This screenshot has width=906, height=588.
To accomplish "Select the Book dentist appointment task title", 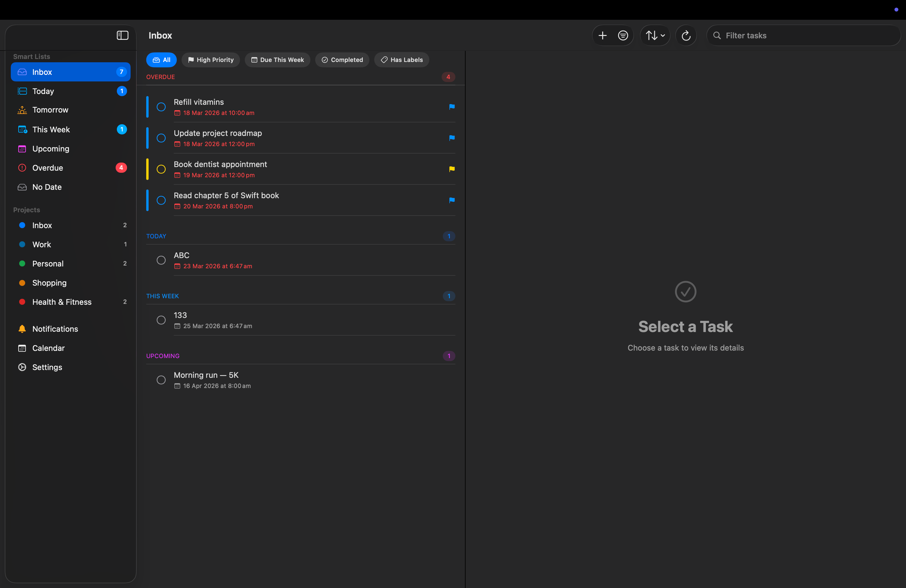I will 221,164.
